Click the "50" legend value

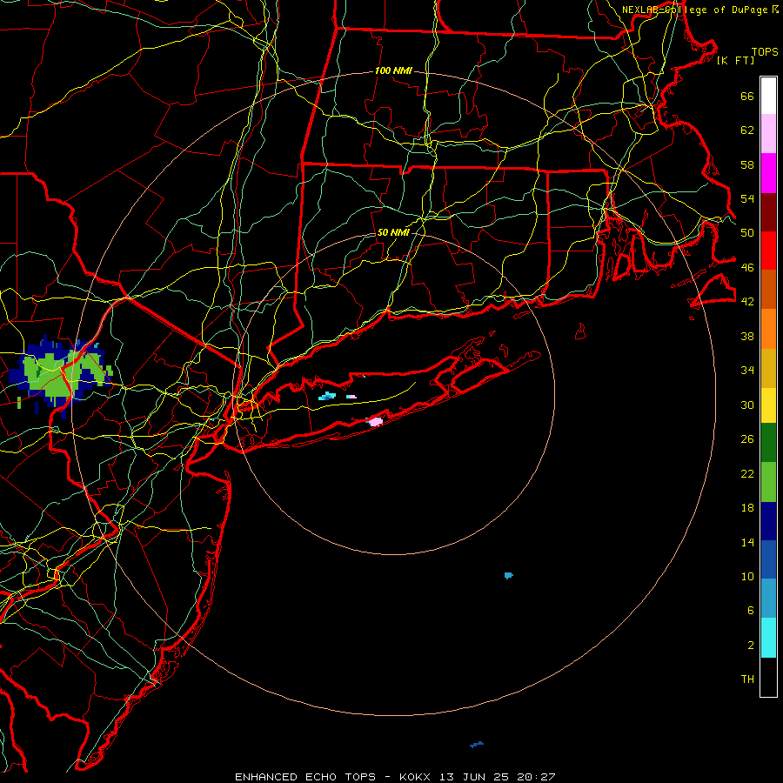pos(747,232)
